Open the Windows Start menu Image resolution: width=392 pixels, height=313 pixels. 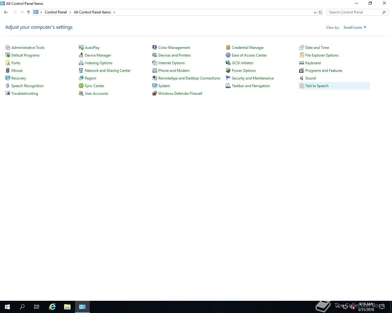point(7,307)
